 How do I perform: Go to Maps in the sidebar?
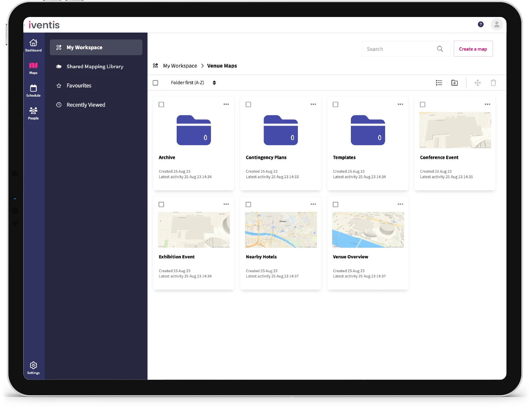pyautogui.click(x=33, y=68)
